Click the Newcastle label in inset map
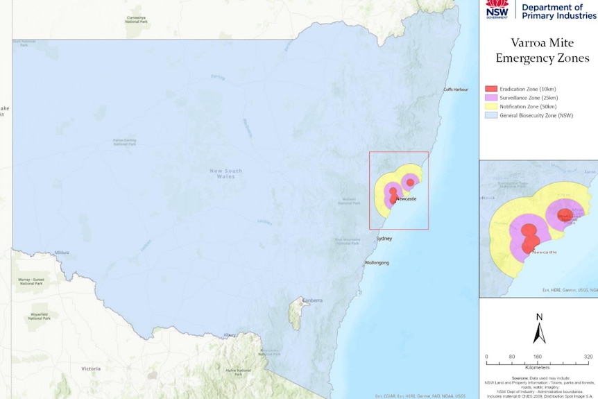The image size is (598, 399). tap(544, 252)
